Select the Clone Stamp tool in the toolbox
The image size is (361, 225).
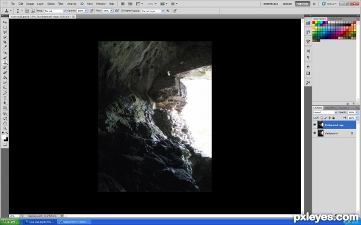click(x=5, y=62)
